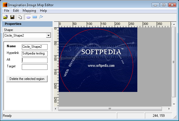Viewport: 179px width, 121px height.
Task: Click the Target input field
Action: [35, 67]
